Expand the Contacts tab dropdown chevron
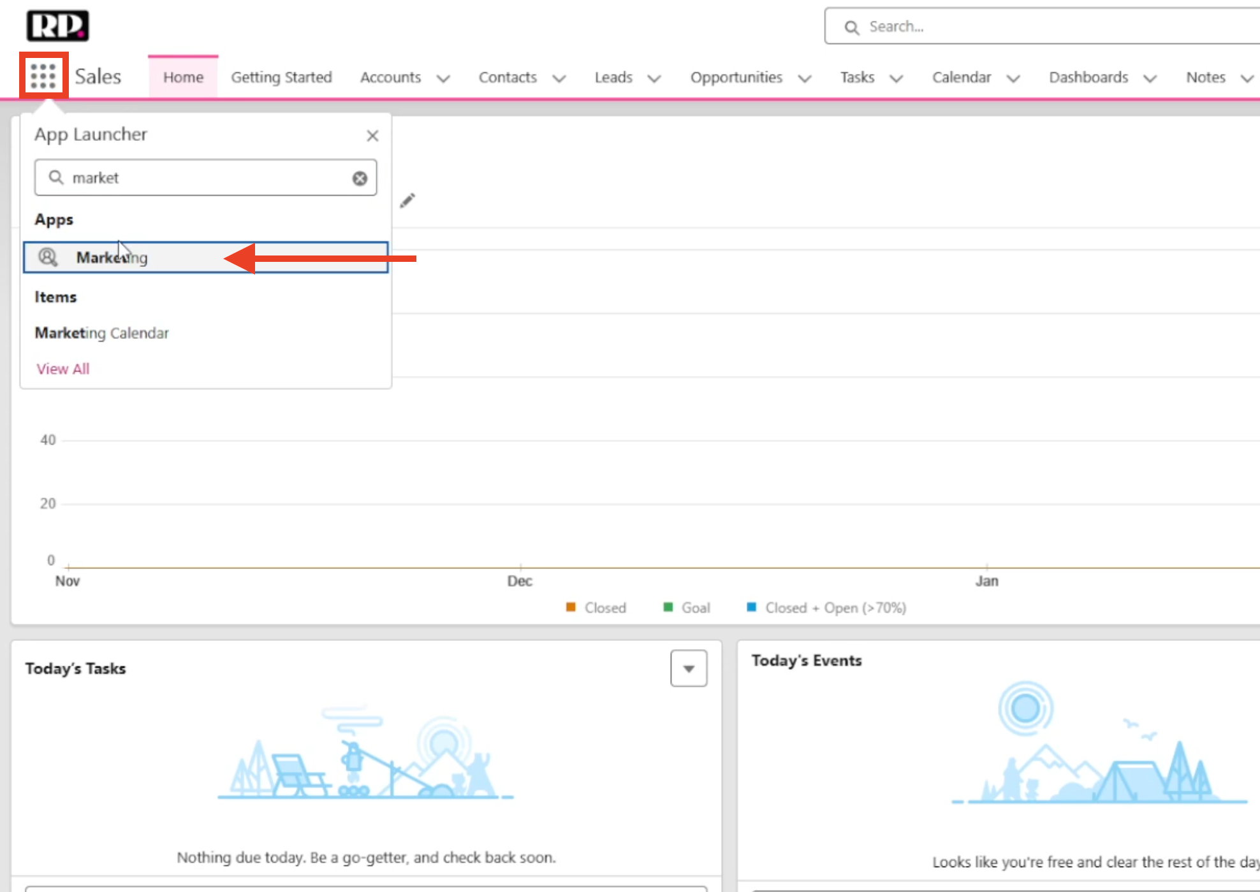Viewport: 1260px width, 892px height. [559, 78]
